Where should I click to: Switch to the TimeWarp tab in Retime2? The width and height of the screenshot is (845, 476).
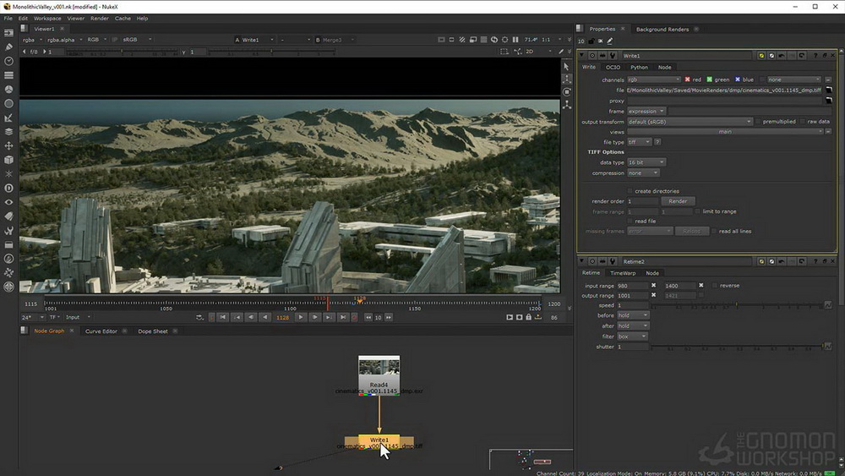click(623, 273)
